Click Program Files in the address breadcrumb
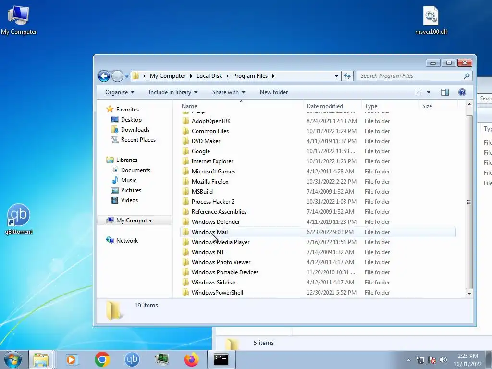Screen dimensions: 492x369 coord(250,76)
